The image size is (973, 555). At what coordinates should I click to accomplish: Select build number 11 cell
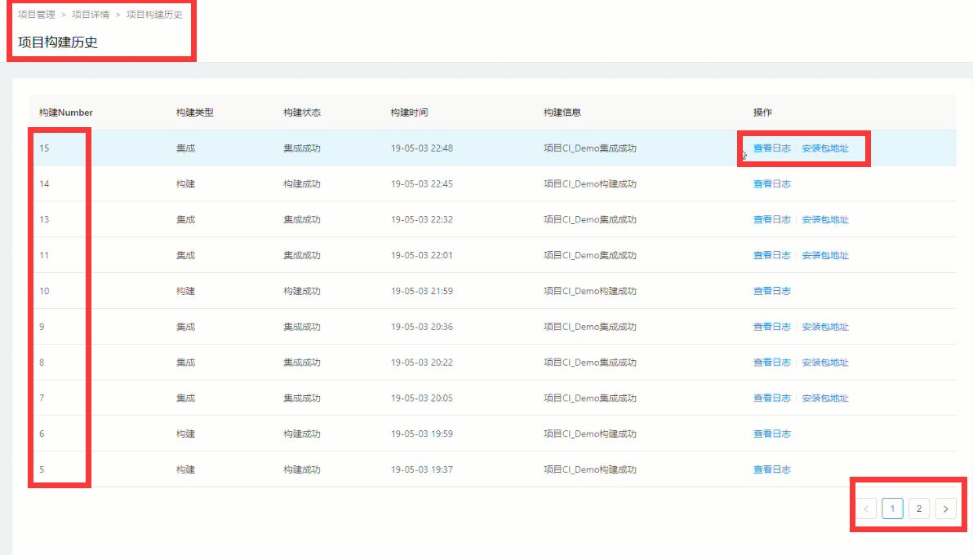click(x=44, y=255)
